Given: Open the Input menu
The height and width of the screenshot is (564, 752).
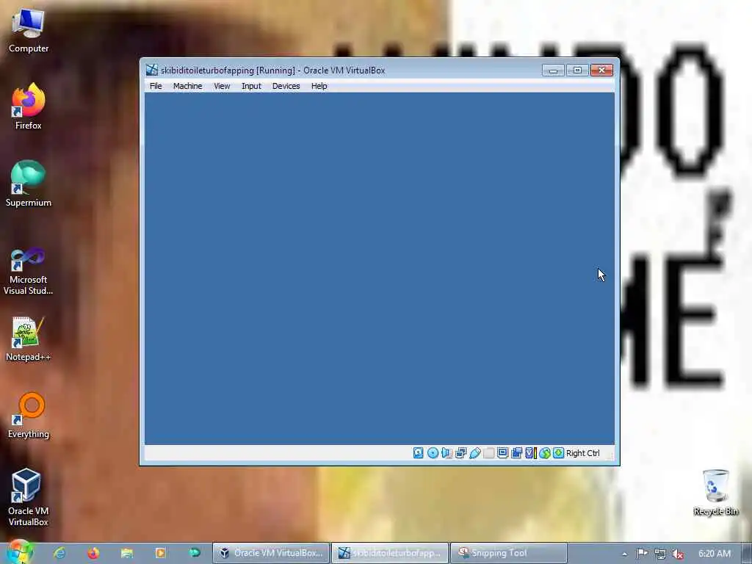Looking at the screenshot, I should pos(251,86).
